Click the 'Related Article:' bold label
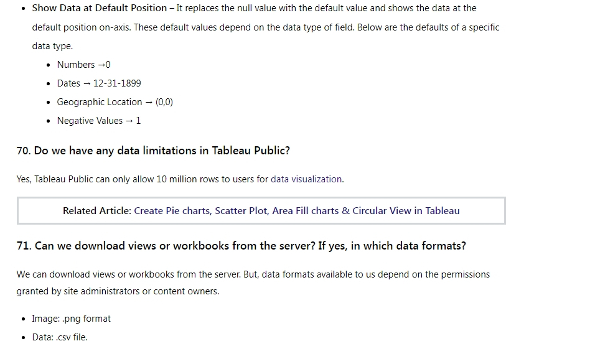 97,211
